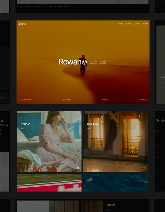The width and height of the screenshot is (165, 212).
Task: Click the Rowan© logo in the navbar
Action: point(22,24)
